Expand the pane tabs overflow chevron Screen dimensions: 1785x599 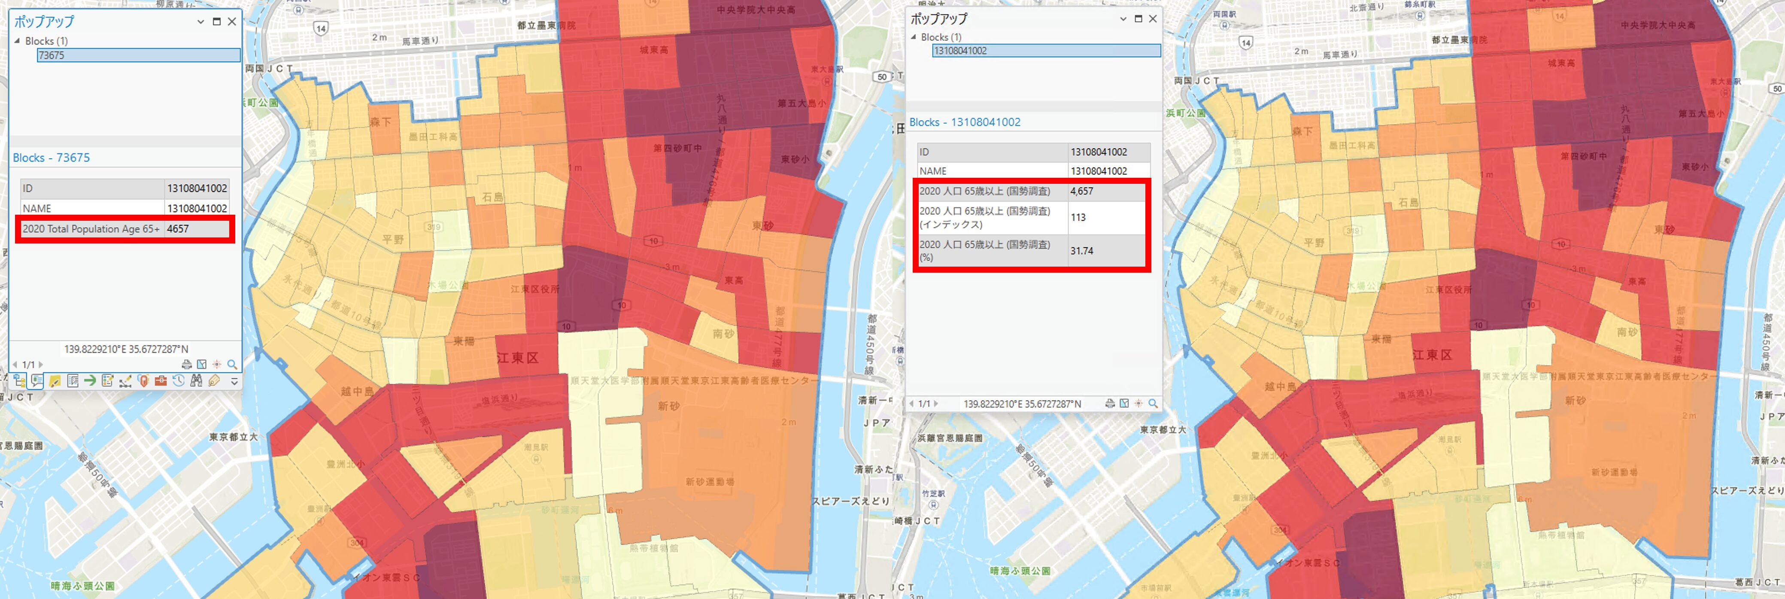(x=234, y=382)
